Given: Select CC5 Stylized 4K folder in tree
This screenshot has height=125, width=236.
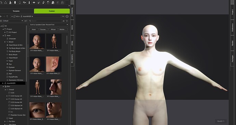Looking at the screenshot, I should tap(15, 109).
